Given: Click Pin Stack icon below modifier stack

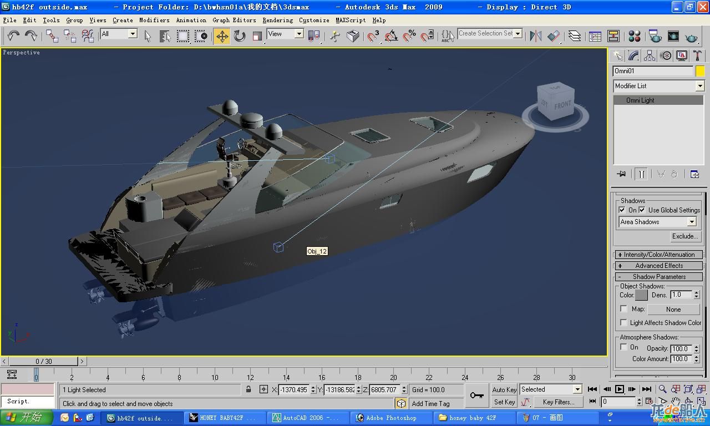Looking at the screenshot, I should [621, 174].
